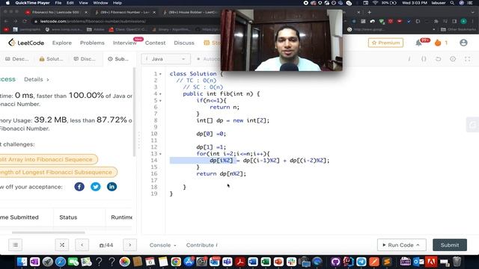Screen dimensions: 479x269
Task: Toggle the Autocomplete option
Action: 208,59
